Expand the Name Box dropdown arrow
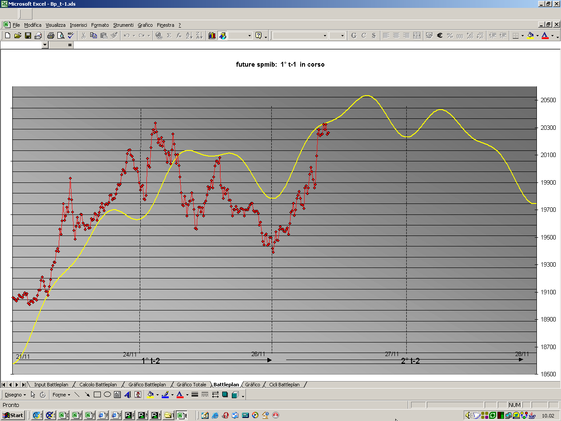This screenshot has width=561, height=421. click(x=45, y=45)
